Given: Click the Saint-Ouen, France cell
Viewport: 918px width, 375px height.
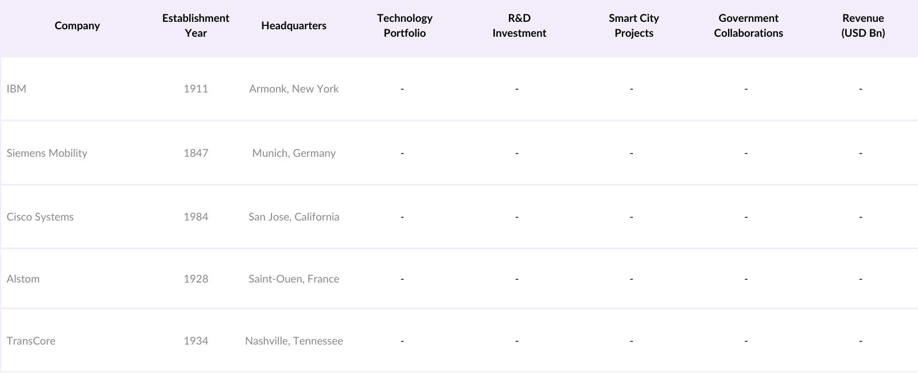Looking at the screenshot, I should [x=294, y=279].
